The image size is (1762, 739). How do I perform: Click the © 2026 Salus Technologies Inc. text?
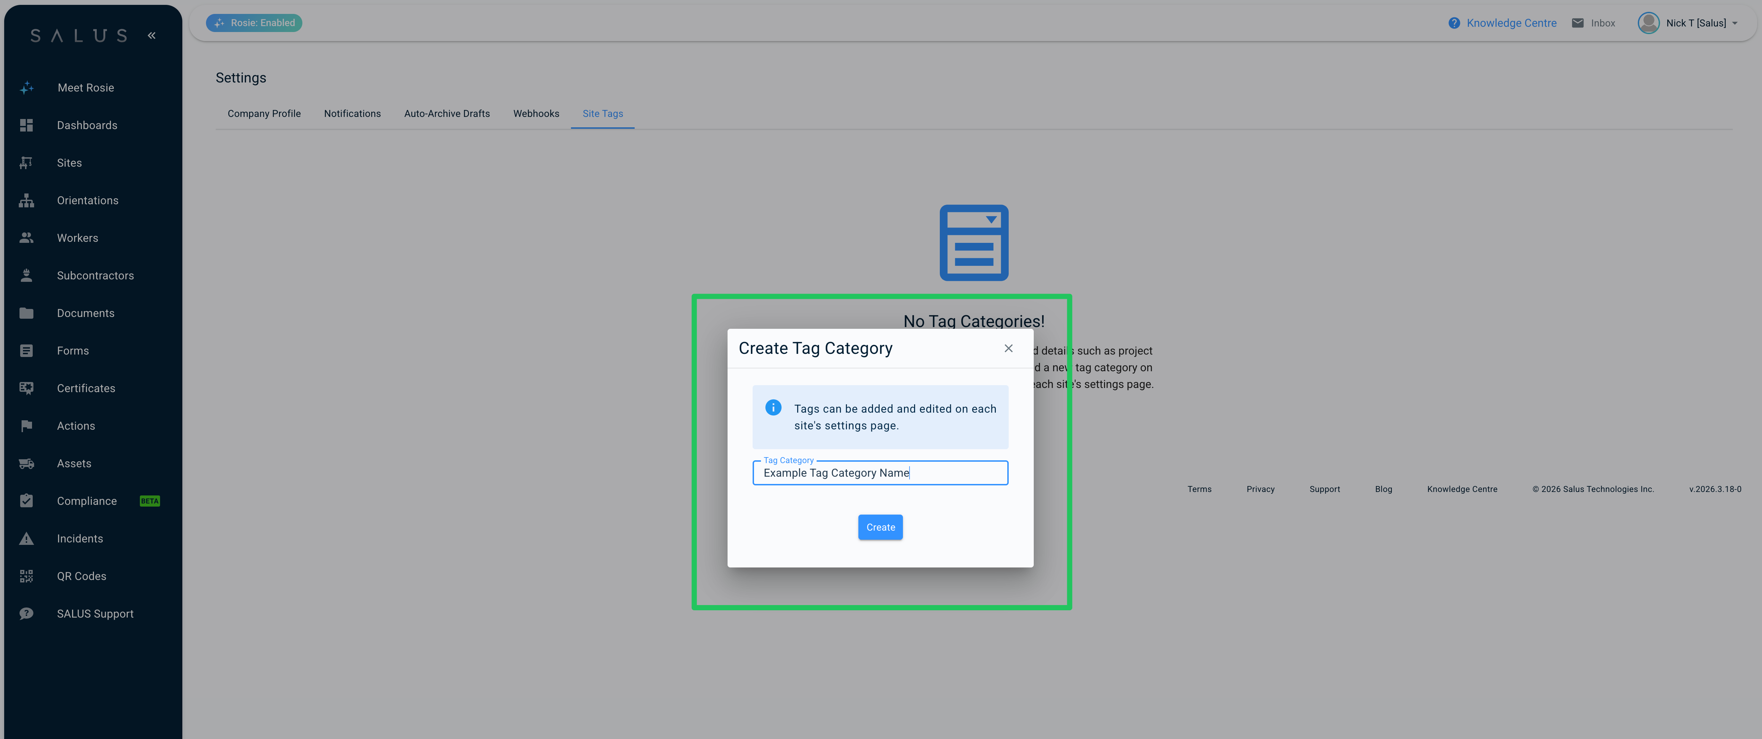click(x=1593, y=489)
